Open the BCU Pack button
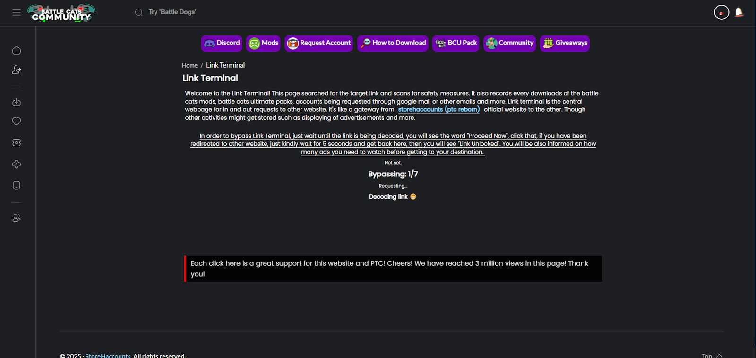The height and width of the screenshot is (358, 756). 455,43
